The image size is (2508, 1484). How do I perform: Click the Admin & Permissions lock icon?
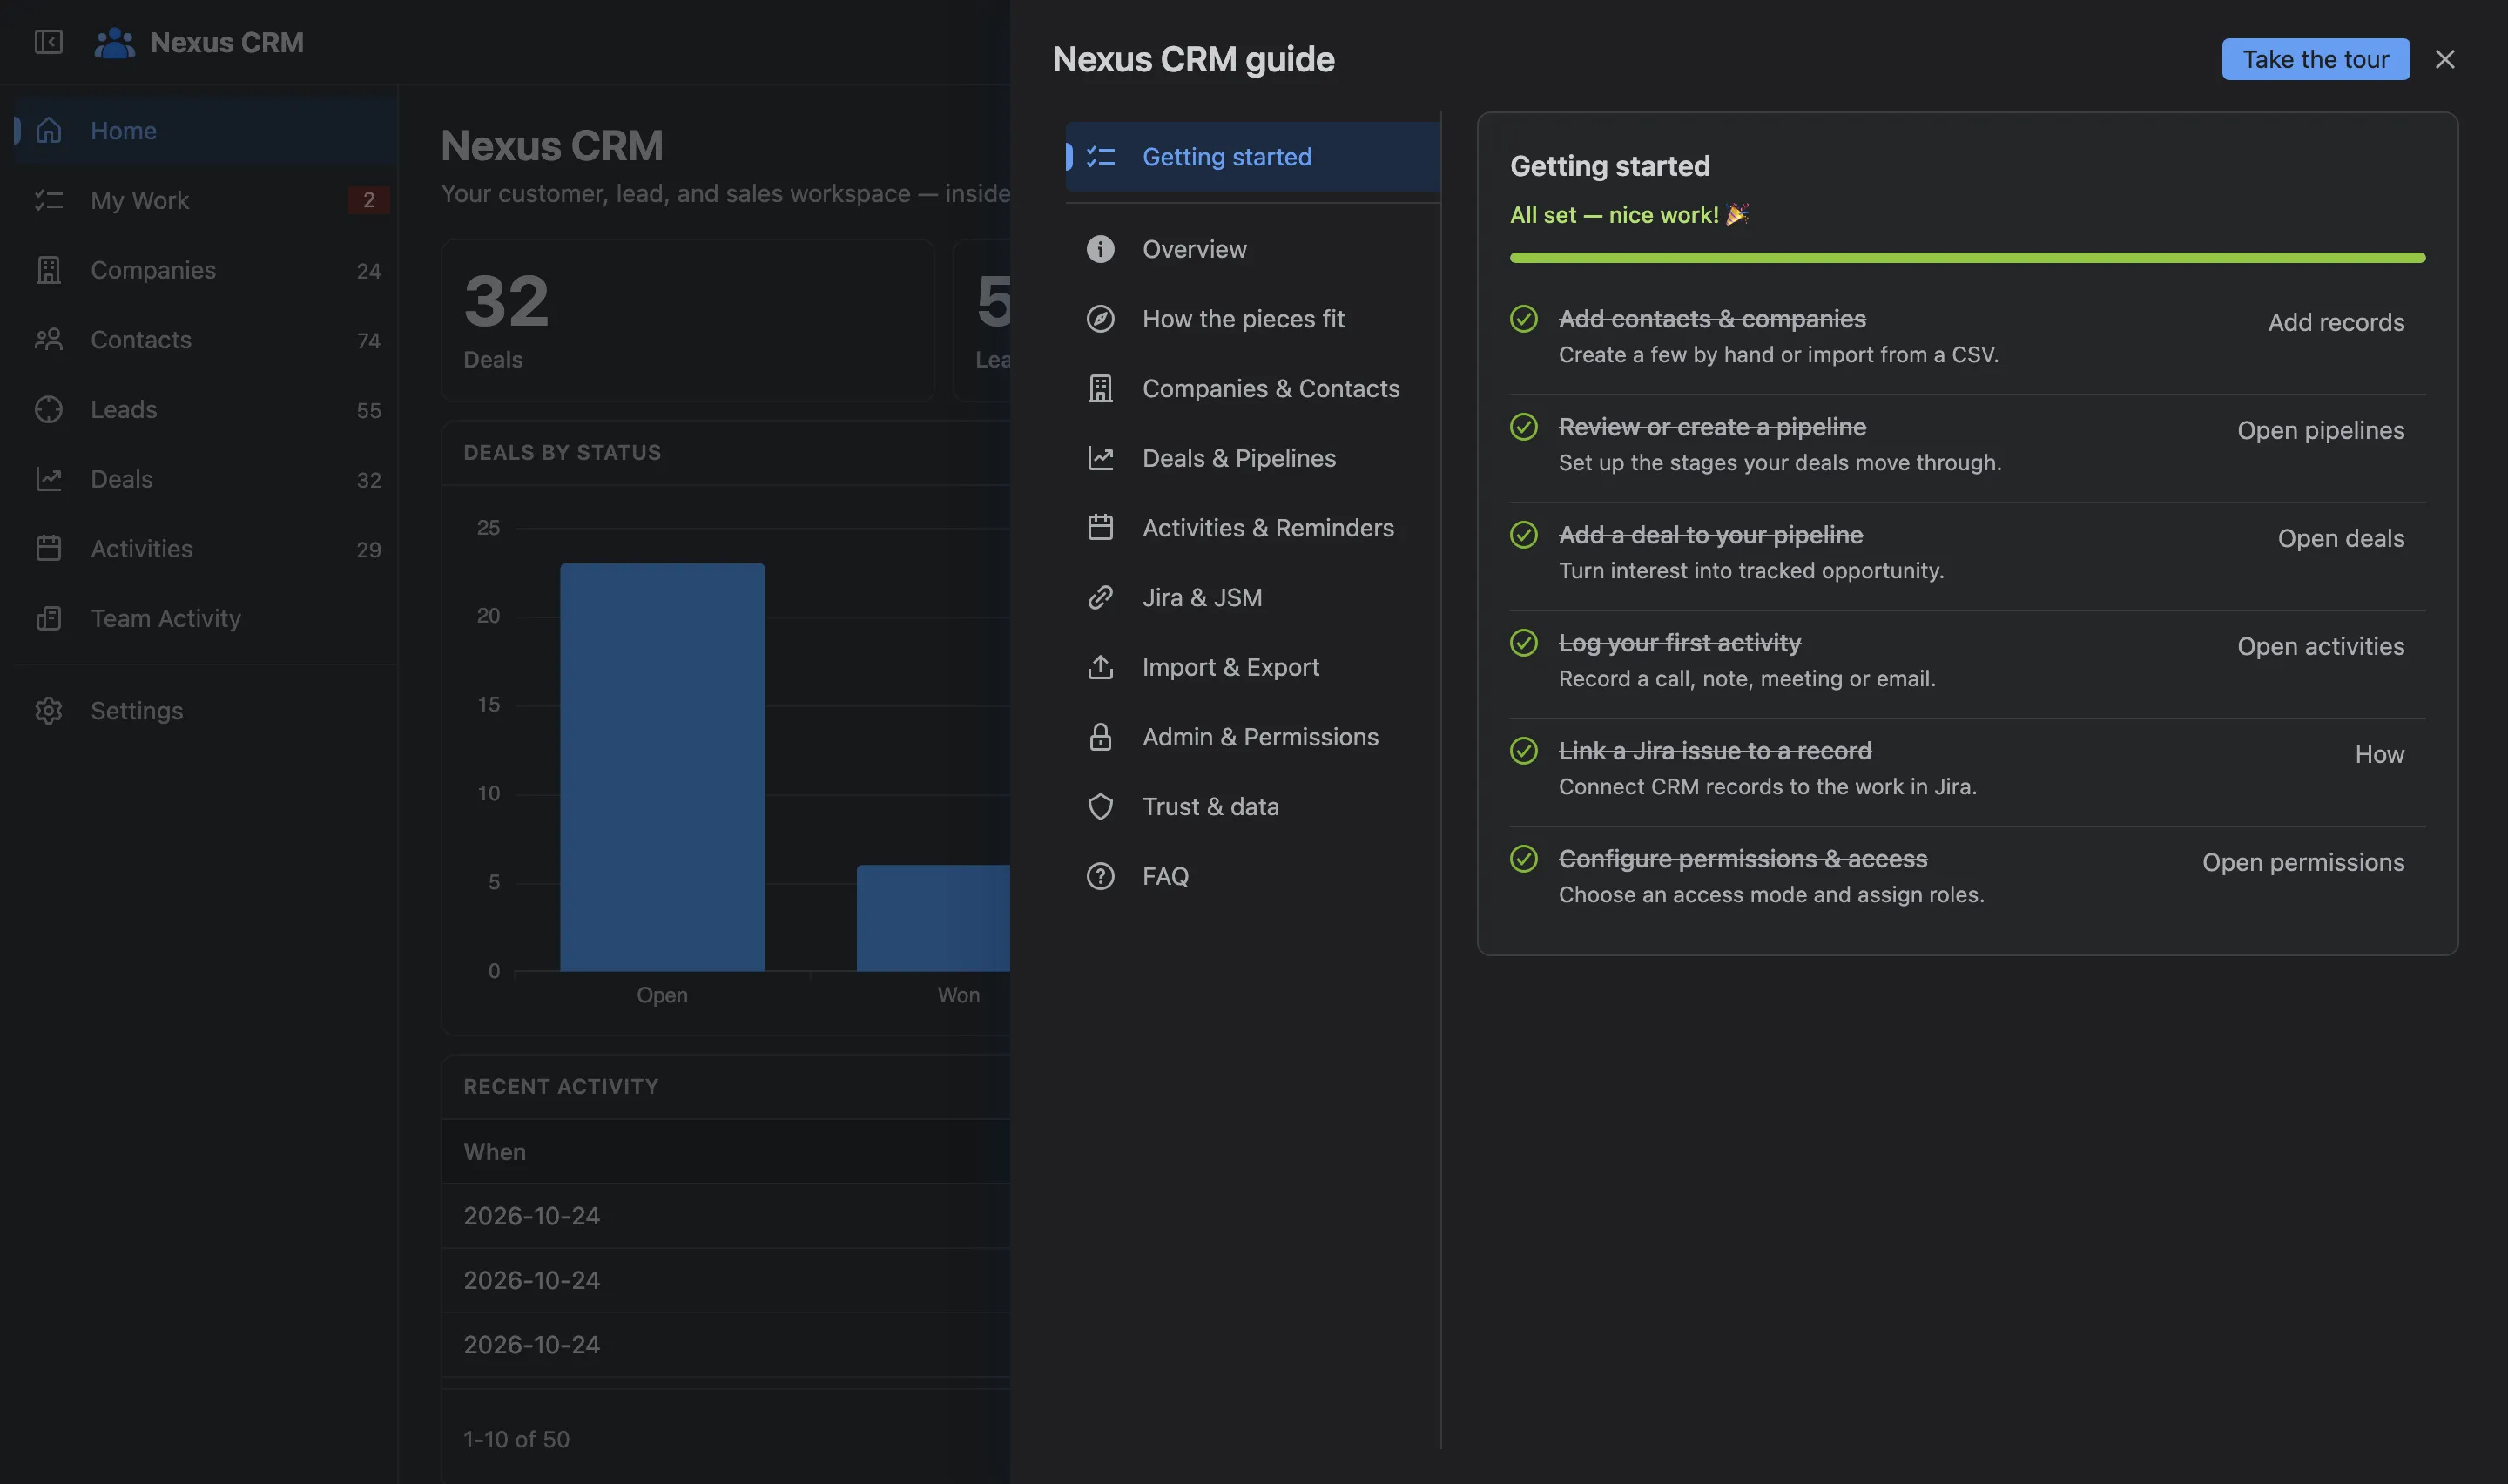1100,737
